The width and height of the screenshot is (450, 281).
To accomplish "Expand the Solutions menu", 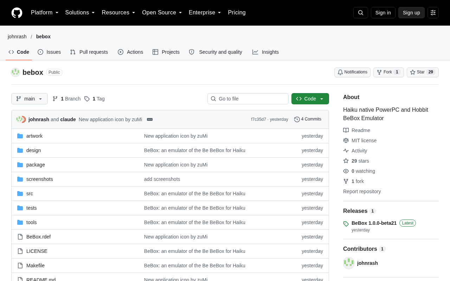I will pyautogui.click(x=80, y=13).
